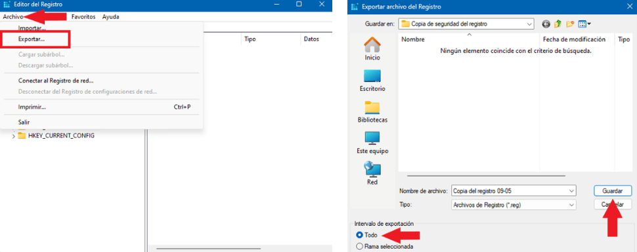Image resolution: width=637 pixels, height=252 pixels.
Task: Open the Ayuda menu
Action: pyautogui.click(x=111, y=16)
